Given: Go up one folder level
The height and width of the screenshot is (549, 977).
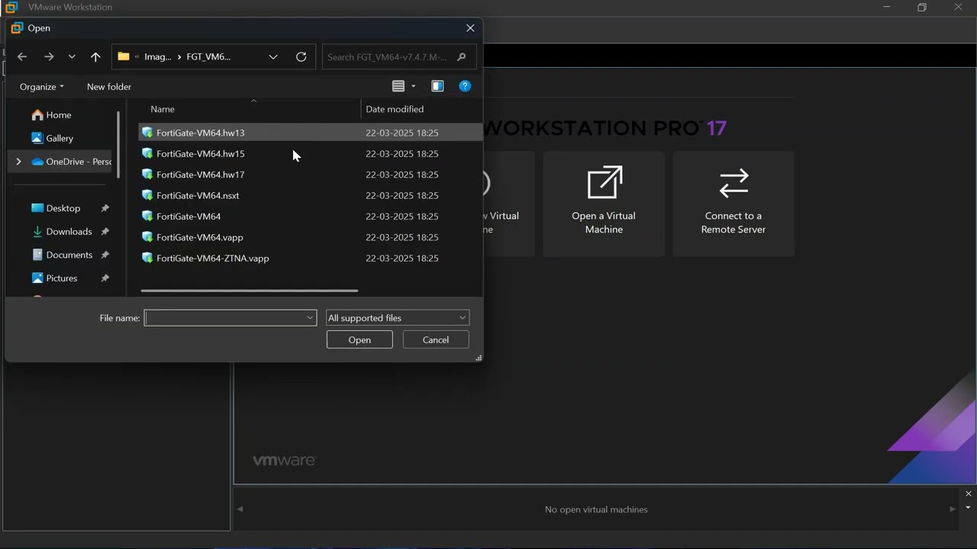Looking at the screenshot, I should (95, 56).
